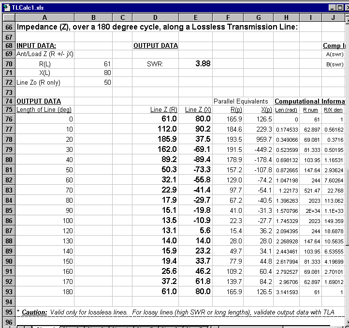Minimize the TLCalc1.xls workbook window
Screen dimensions: 349x328
[332, 8]
